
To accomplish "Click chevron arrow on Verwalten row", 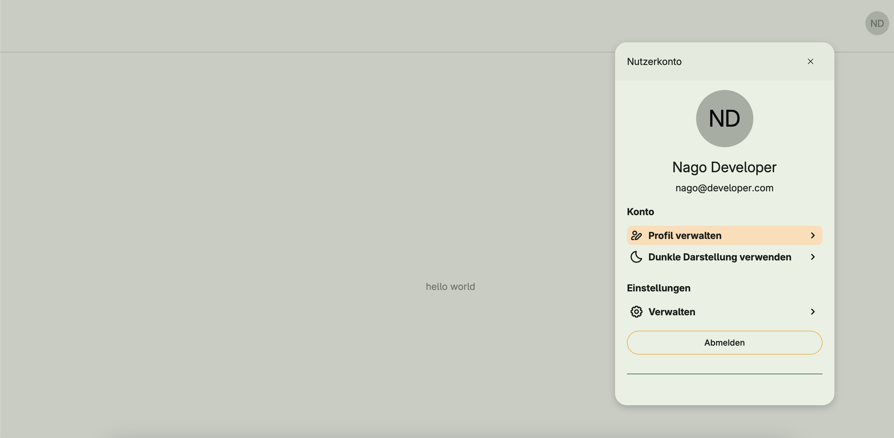I will point(812,312).
